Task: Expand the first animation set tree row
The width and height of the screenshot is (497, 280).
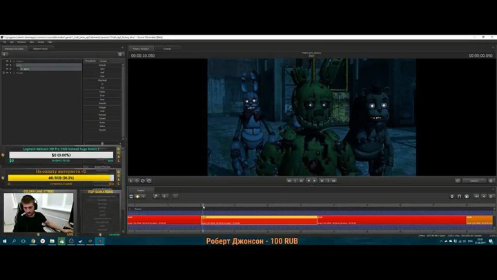Action: (14, 62)
